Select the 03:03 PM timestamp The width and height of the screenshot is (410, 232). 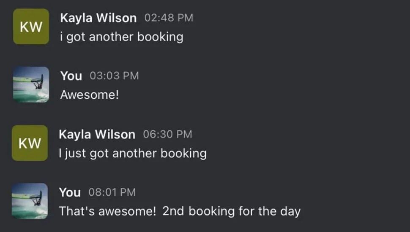tap(114, 76)
